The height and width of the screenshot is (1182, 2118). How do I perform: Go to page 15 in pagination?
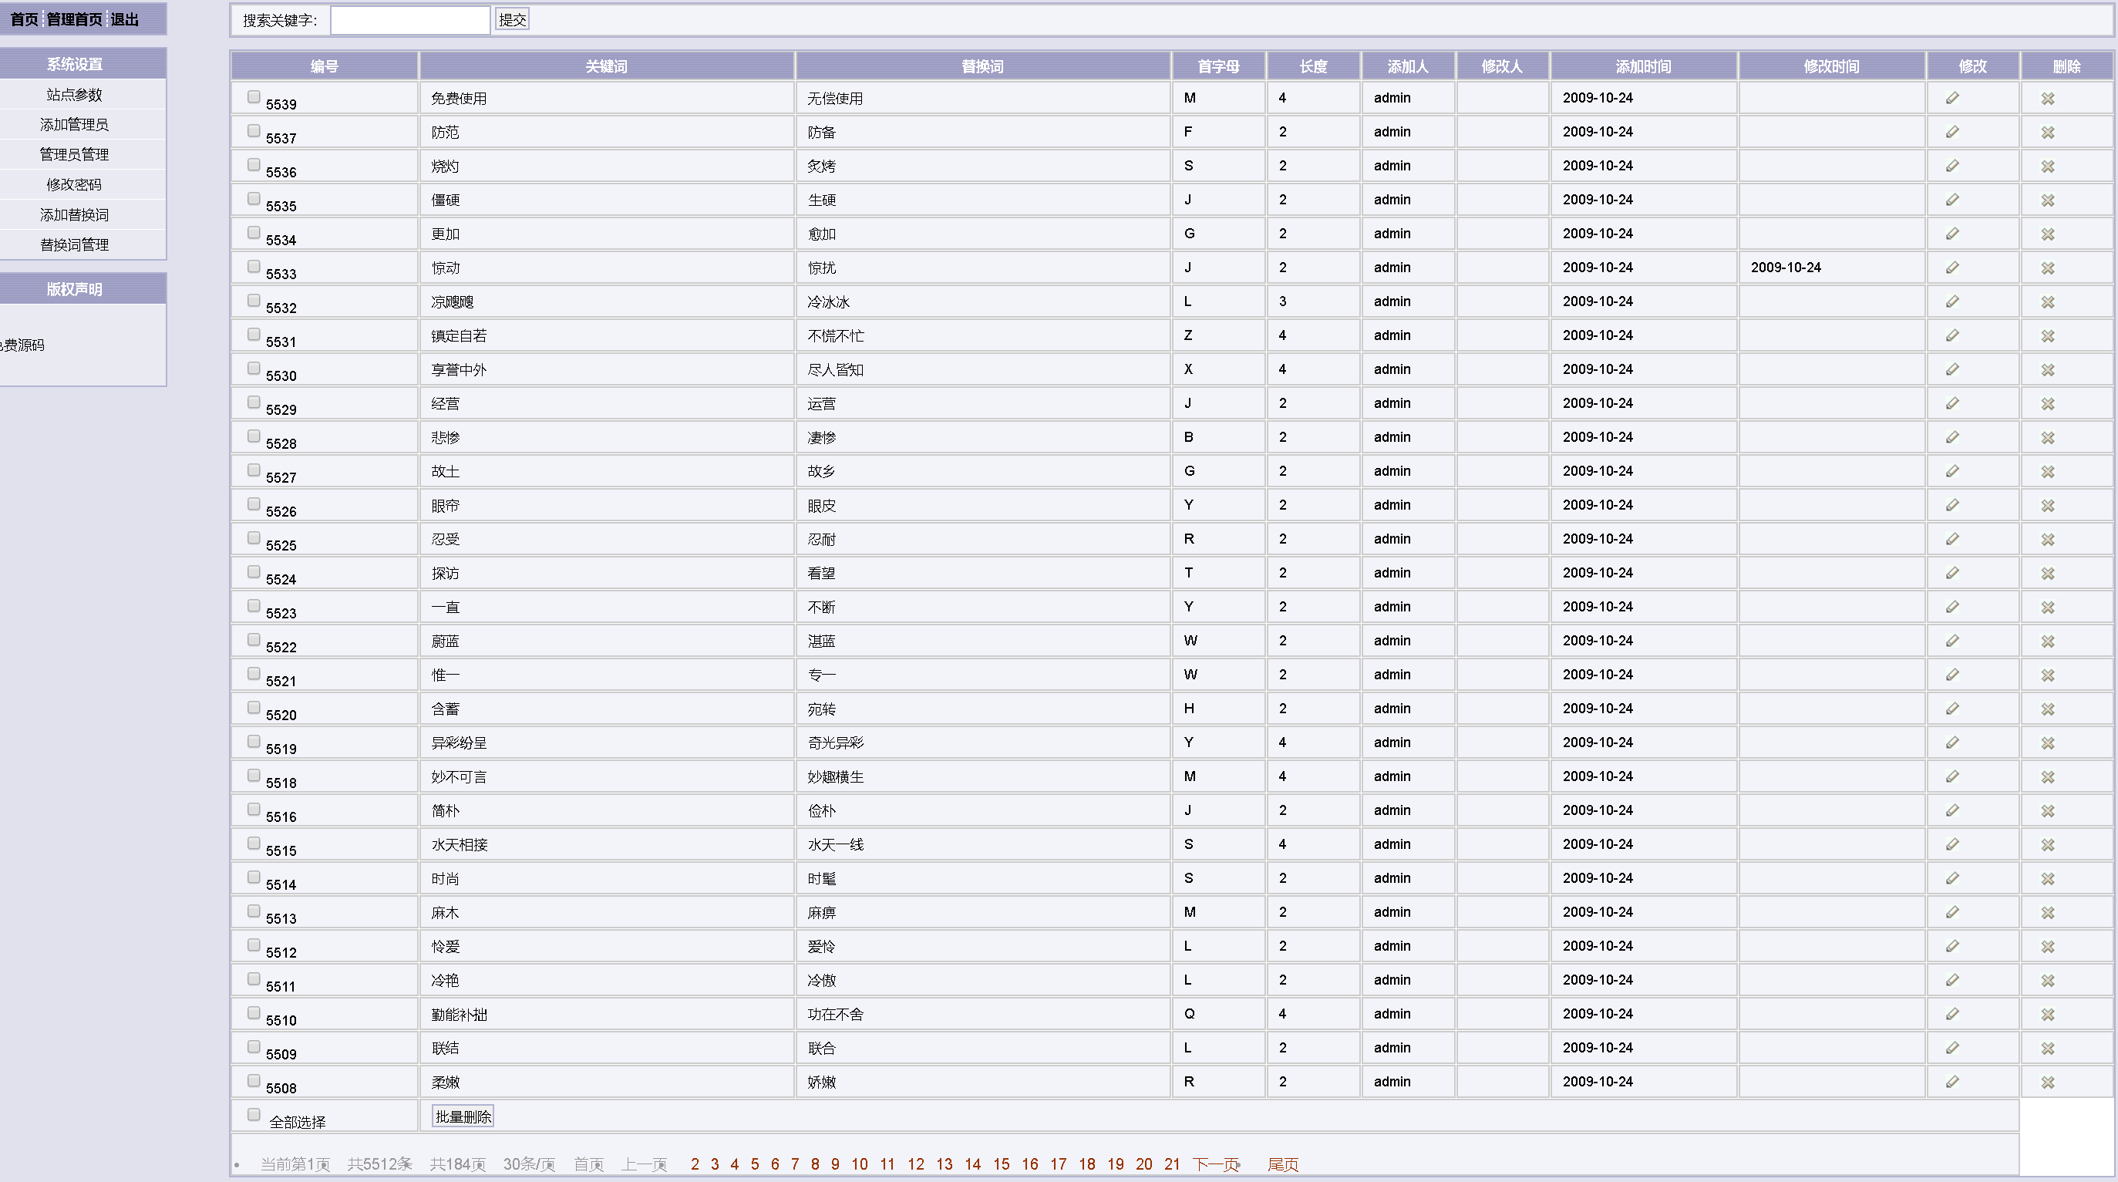(1001, 1164)
